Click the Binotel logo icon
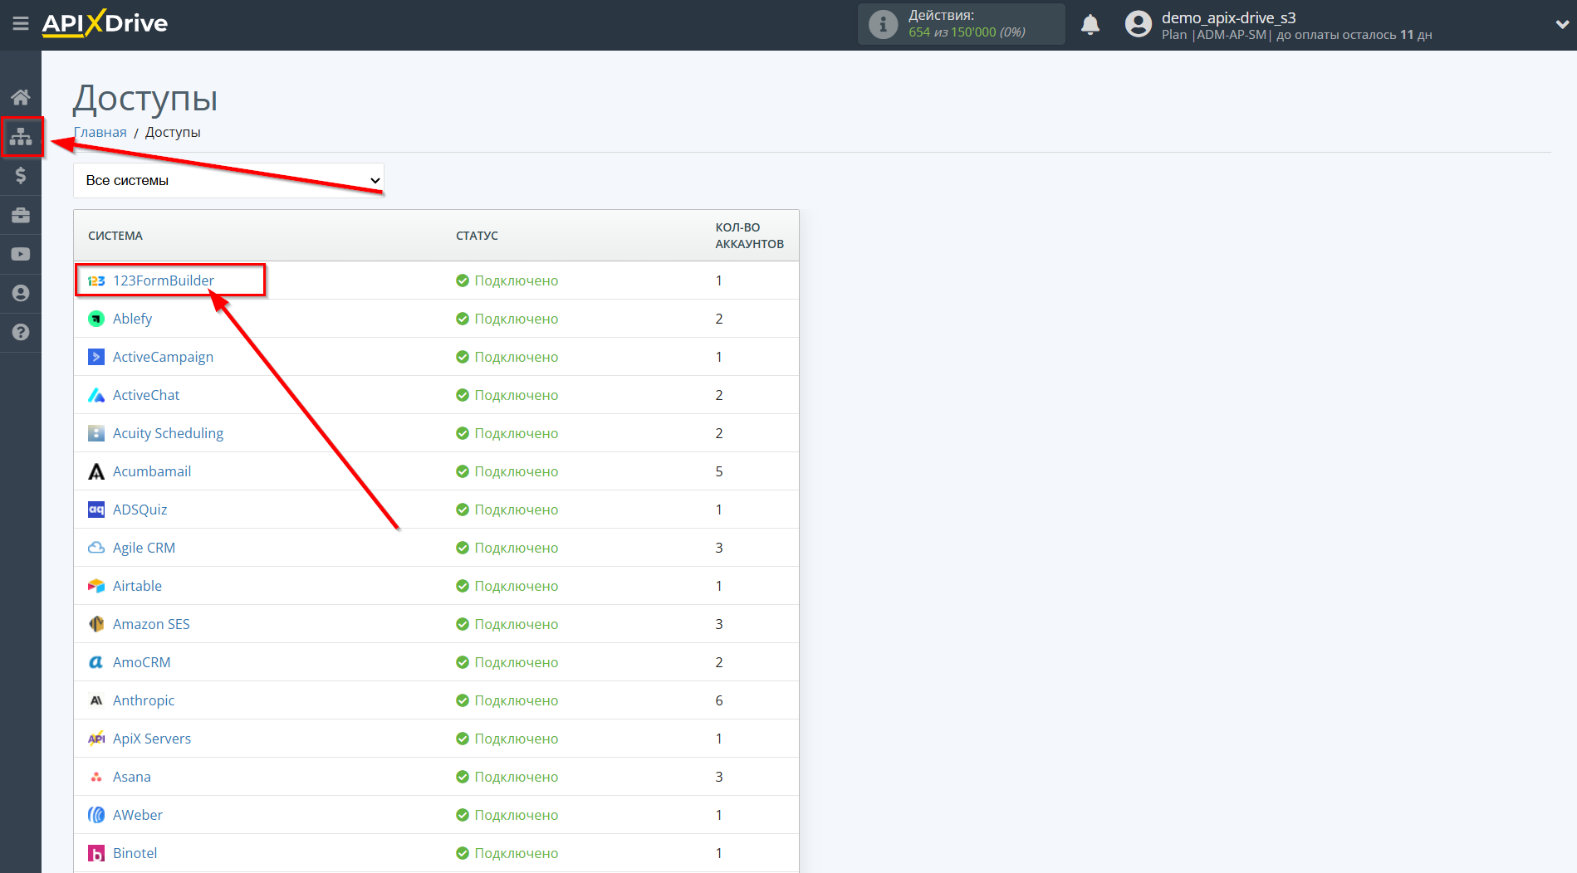Screen dimensions: 1577x873 coord(96,853)
